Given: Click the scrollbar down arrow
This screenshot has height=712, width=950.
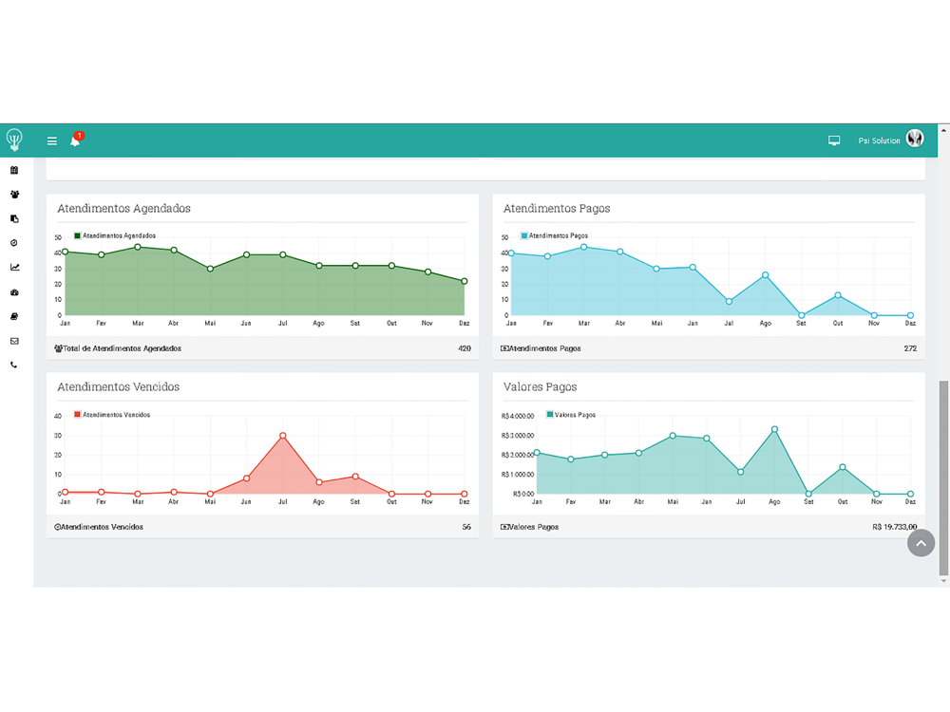Looking at the screenshot, I should click(x=943, y=581).
